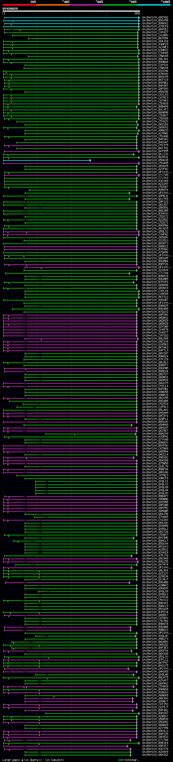Select label UniRef100_Q9FGH3

[155, 89]
